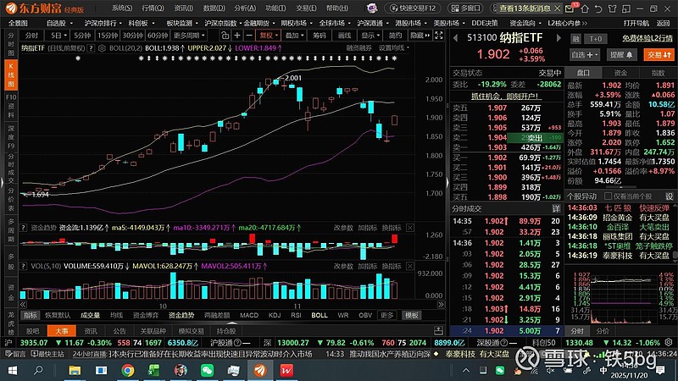Click the mailbox icon with 13 badge
This screenshot has width=678, height=381.
(570, 8)
